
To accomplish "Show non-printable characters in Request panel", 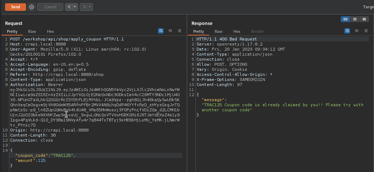I will 170,31.
